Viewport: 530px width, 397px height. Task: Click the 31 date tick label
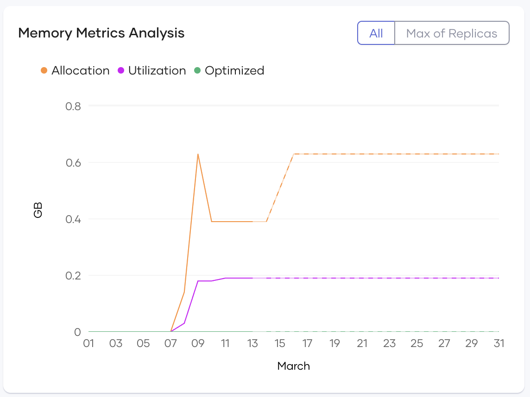point(498,343)
